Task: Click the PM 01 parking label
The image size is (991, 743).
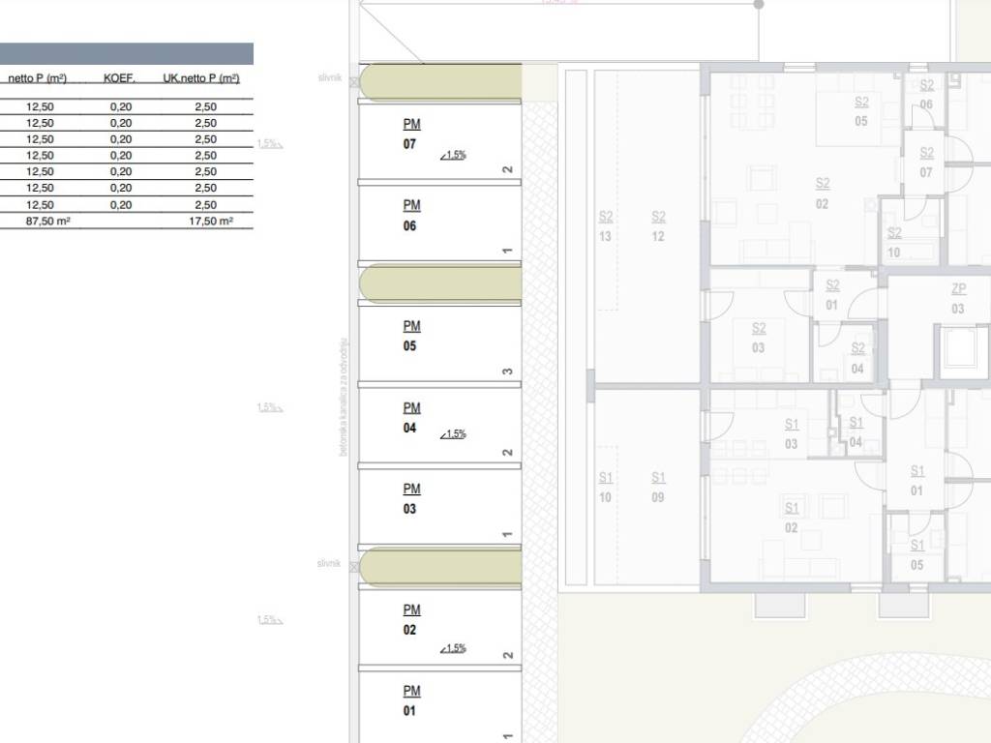Action: (x=410, y=701)
